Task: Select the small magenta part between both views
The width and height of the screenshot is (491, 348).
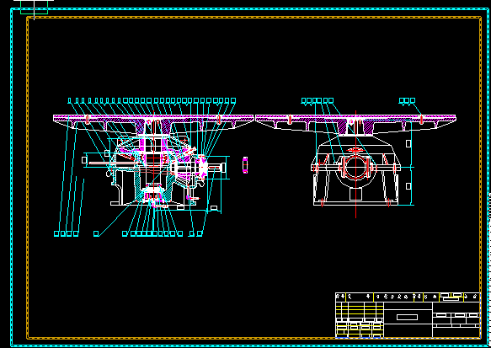Action: coord(245,165)
